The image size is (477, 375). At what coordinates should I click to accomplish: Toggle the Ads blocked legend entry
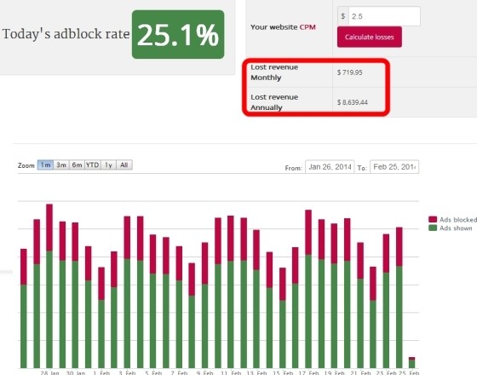point(452,220)
